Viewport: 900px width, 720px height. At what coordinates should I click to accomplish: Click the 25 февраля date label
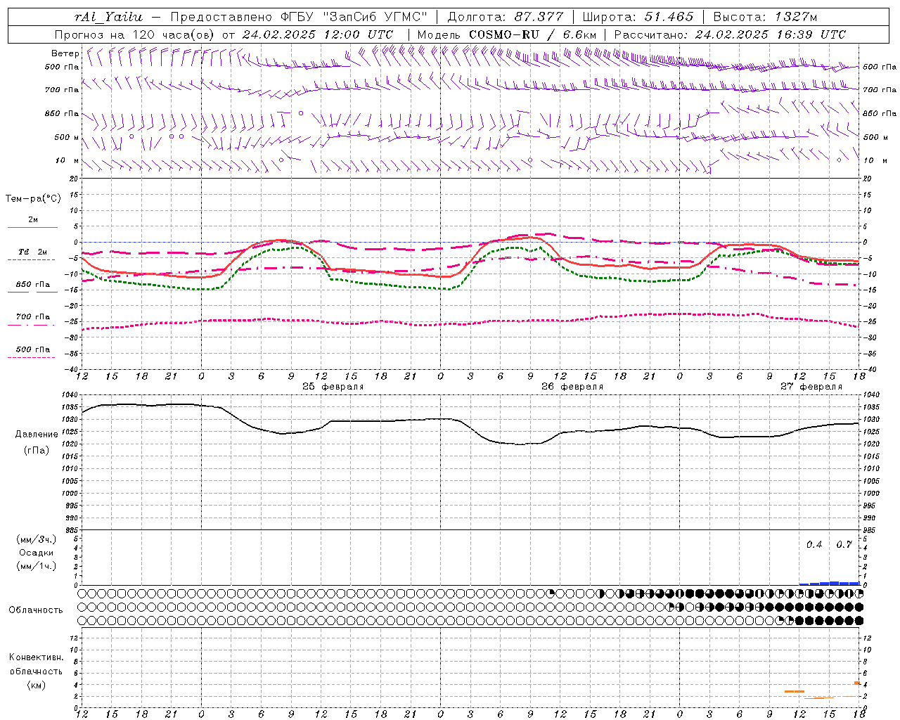tap(333, 387)
